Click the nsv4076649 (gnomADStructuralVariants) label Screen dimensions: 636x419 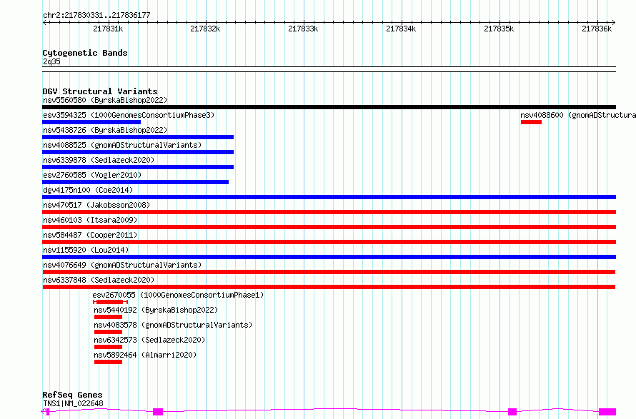coord(122,265)
